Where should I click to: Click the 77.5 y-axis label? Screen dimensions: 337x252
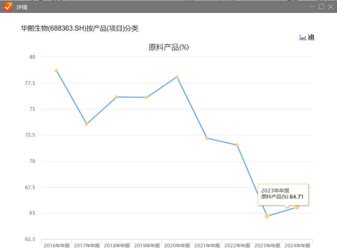click(30, 83)
